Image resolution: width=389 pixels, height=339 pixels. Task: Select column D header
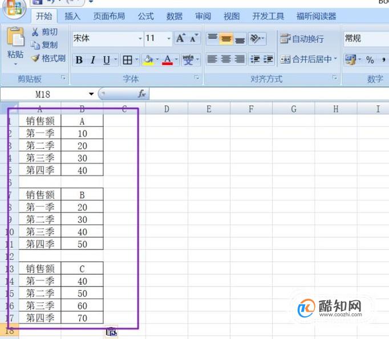point(167,109)
